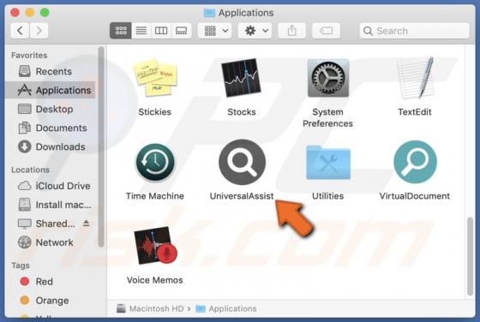Open System Preferences gear icon
This screenshot has width=480, height=322.
click(327, 78)
